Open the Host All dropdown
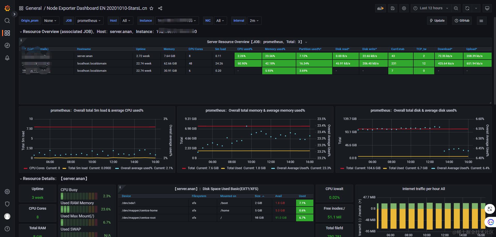This screenshot has width=496, height=237. (126, 21)
